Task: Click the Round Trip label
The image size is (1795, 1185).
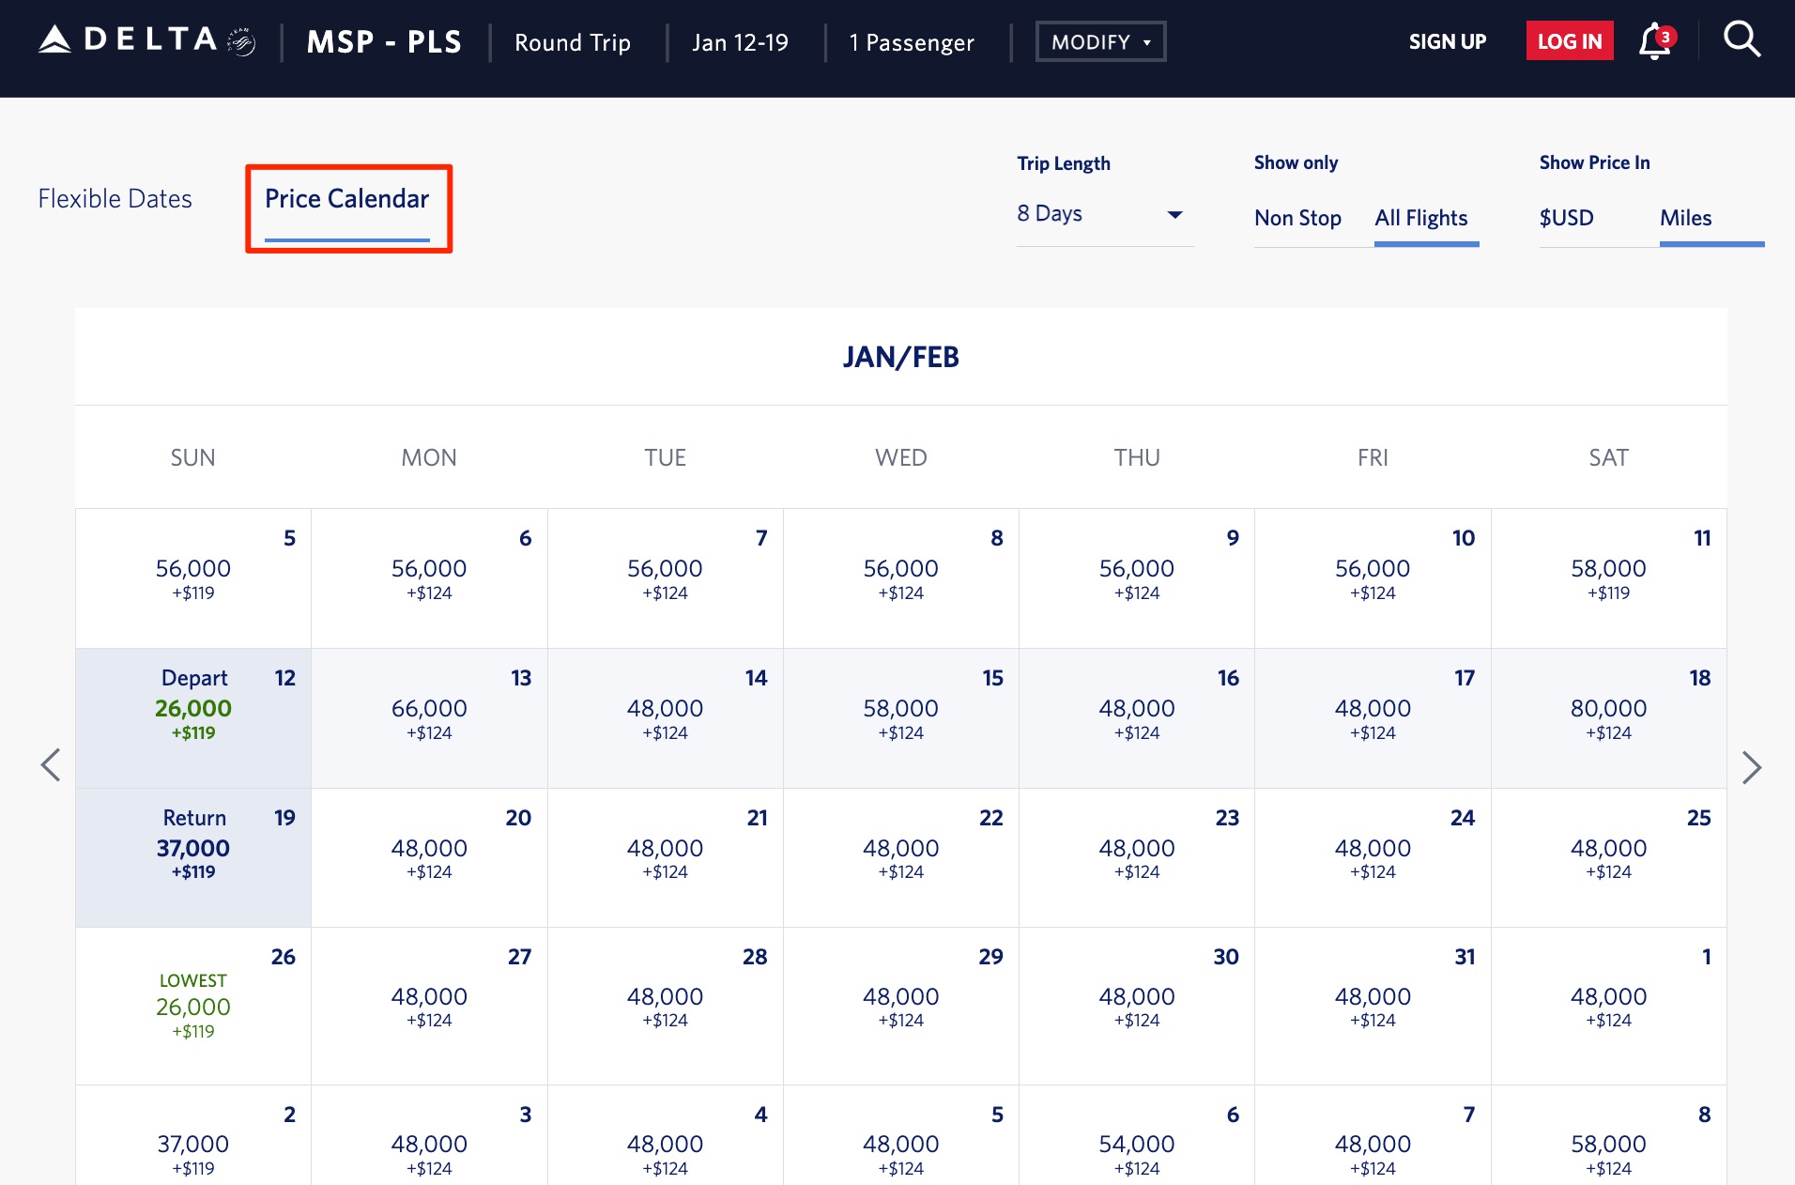Action: coord(573,42)
